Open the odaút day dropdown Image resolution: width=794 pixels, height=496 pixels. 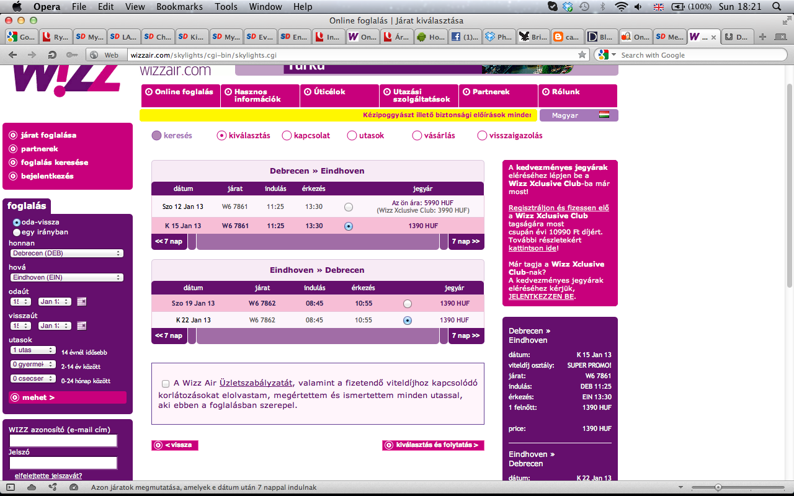tap(20, 302)
